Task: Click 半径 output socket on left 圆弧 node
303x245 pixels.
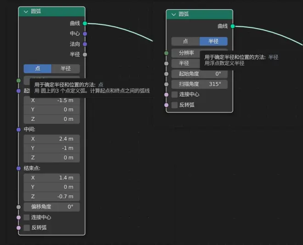Action: click(x=85, y=54)
